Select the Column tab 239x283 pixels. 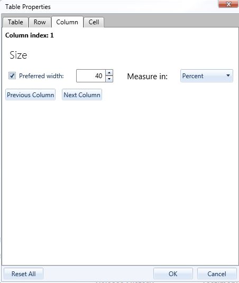coord(67,22)
